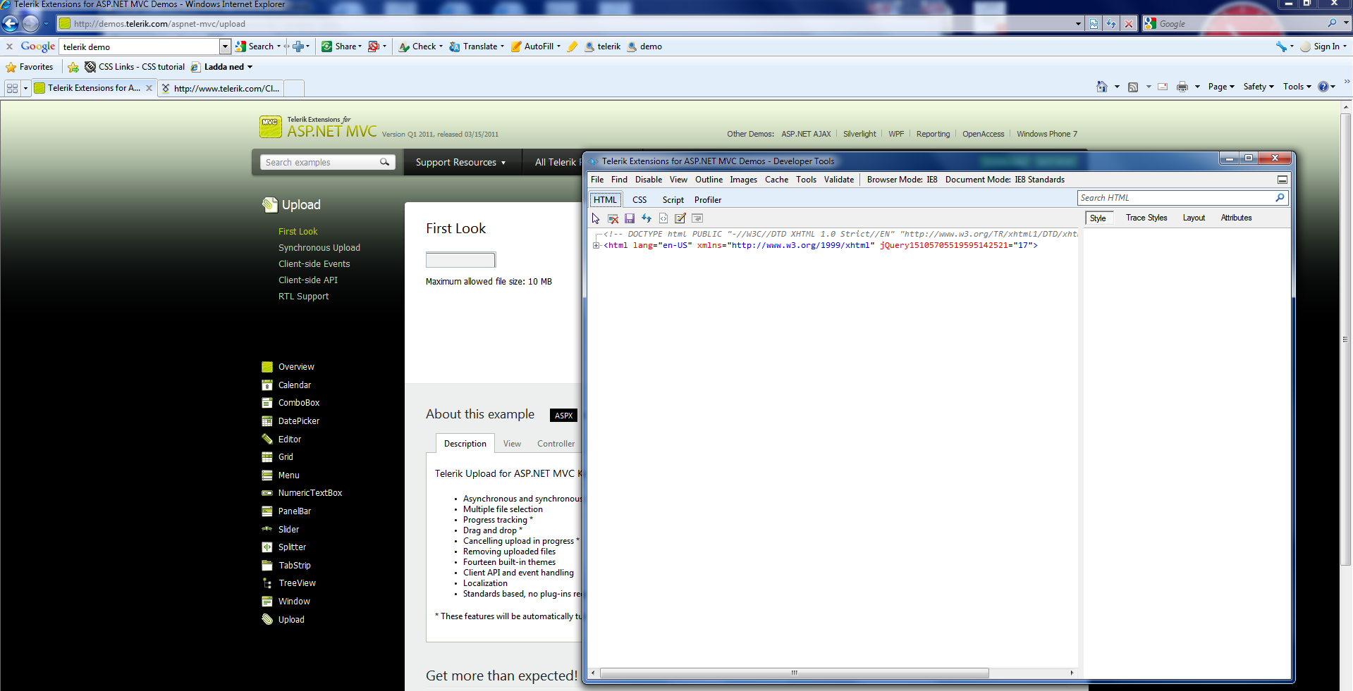Screen dimensions: 1353x691
Task: Click the IE Home icon in command bar
Action: (1102, 87)
